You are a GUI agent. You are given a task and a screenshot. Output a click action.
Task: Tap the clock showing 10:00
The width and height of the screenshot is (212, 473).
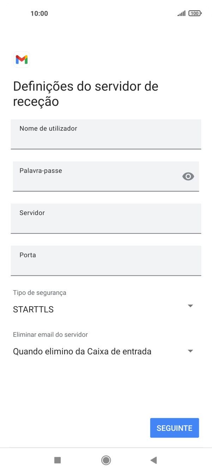pos(38,13)
